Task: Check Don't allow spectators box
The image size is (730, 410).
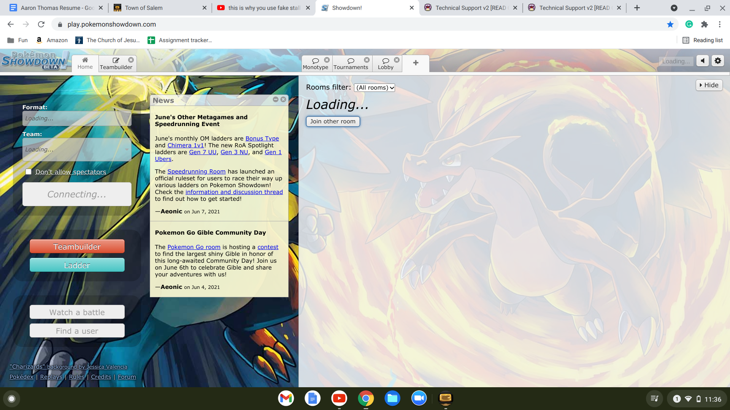Action: [29, 172]
